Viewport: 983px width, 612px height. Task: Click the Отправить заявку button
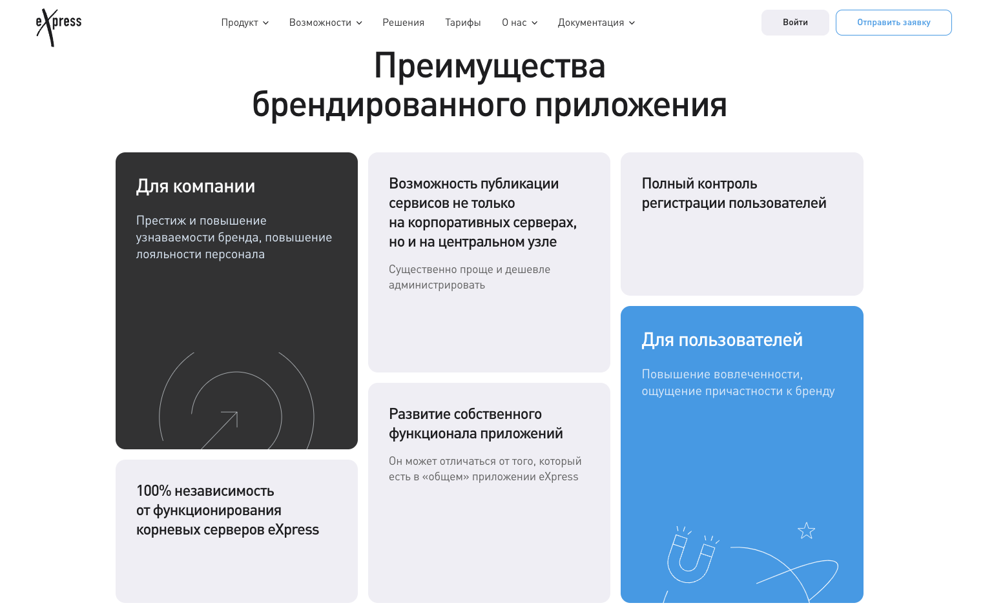point(893,23)
